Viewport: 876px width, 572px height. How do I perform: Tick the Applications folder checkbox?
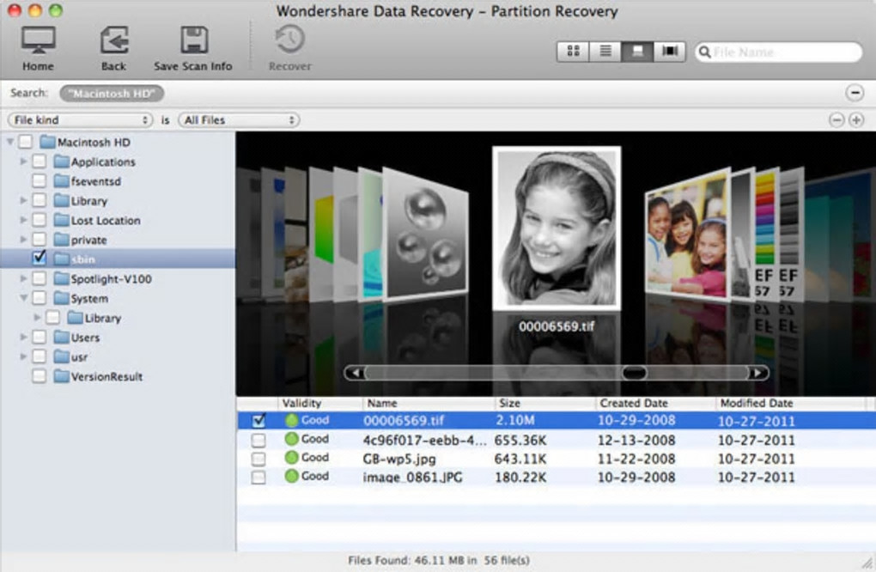pyautogui.click(x=40, y=161)
